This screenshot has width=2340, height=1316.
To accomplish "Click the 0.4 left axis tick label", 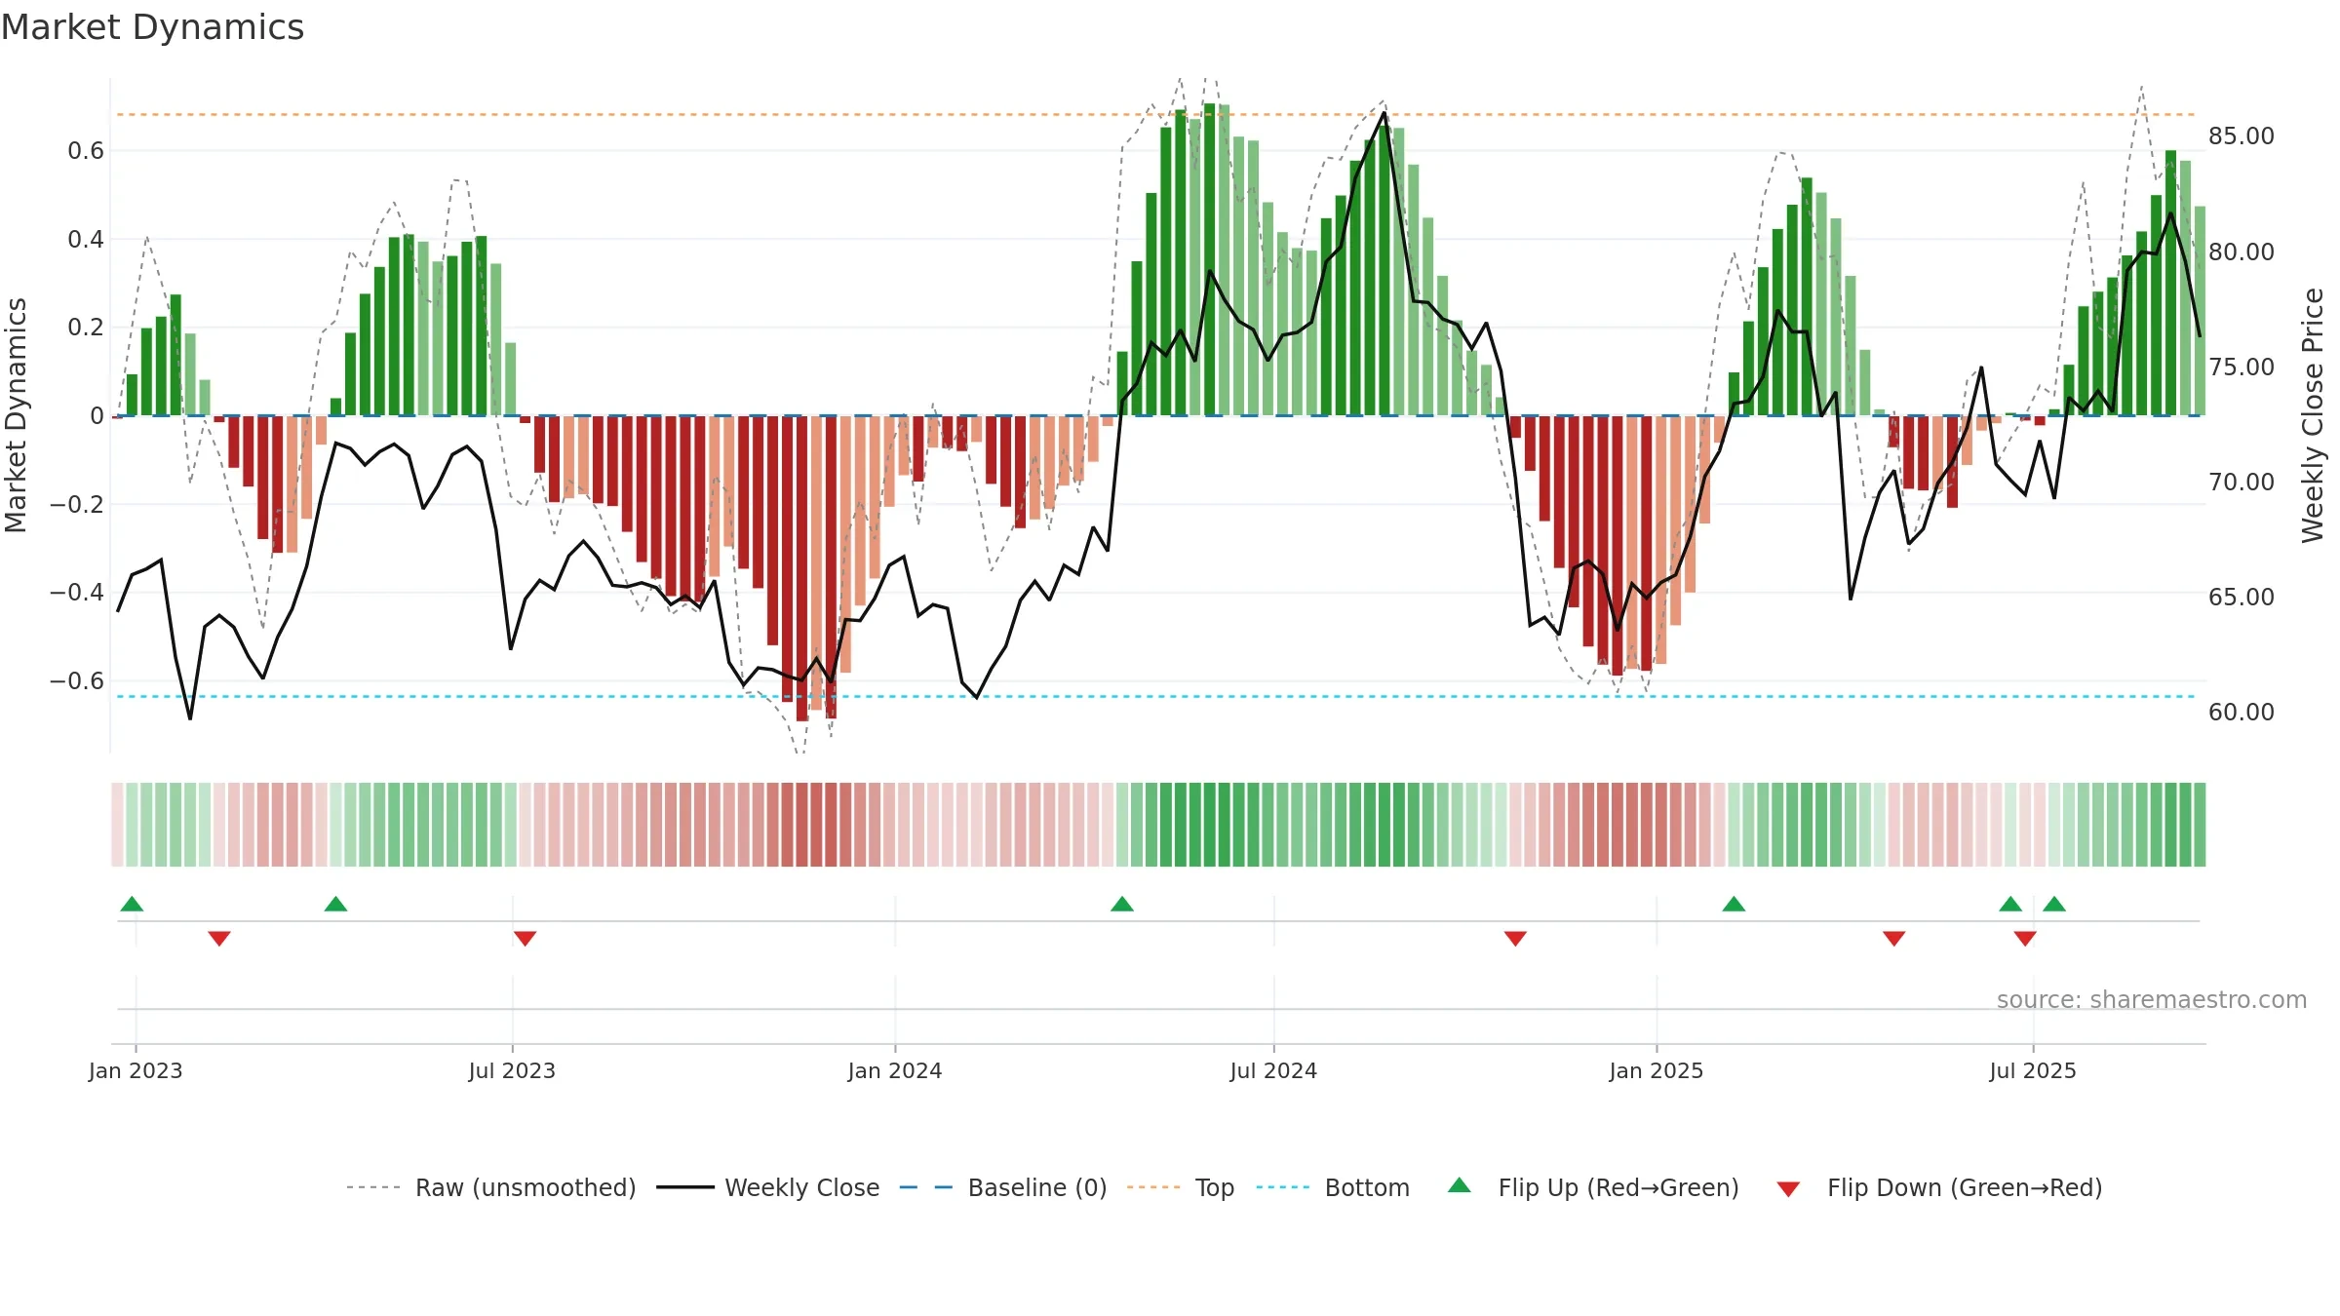I will pos(86,240).
